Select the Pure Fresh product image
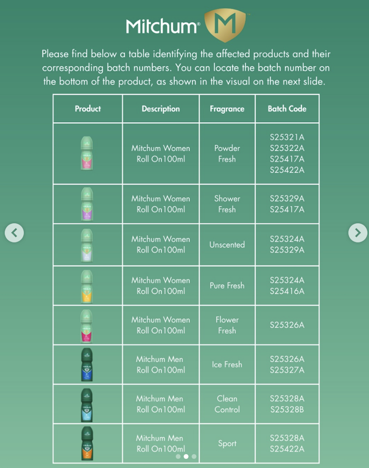This screenshot has height=468, width=369. (x=87, y=285)
